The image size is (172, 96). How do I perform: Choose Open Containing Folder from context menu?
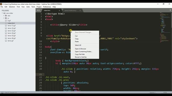84,51
